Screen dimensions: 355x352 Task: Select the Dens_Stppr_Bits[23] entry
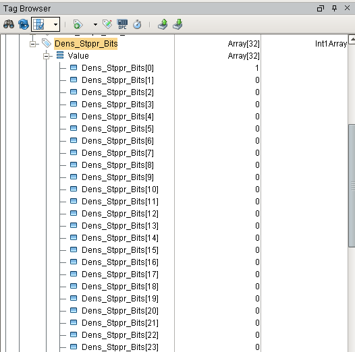click(119, 347)
